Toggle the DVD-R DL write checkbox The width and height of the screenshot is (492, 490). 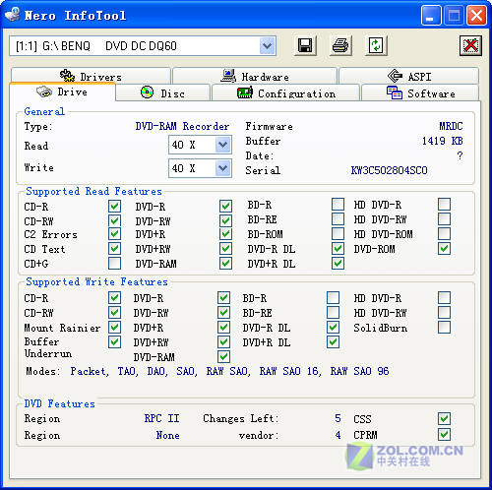(x=333, y=327)
